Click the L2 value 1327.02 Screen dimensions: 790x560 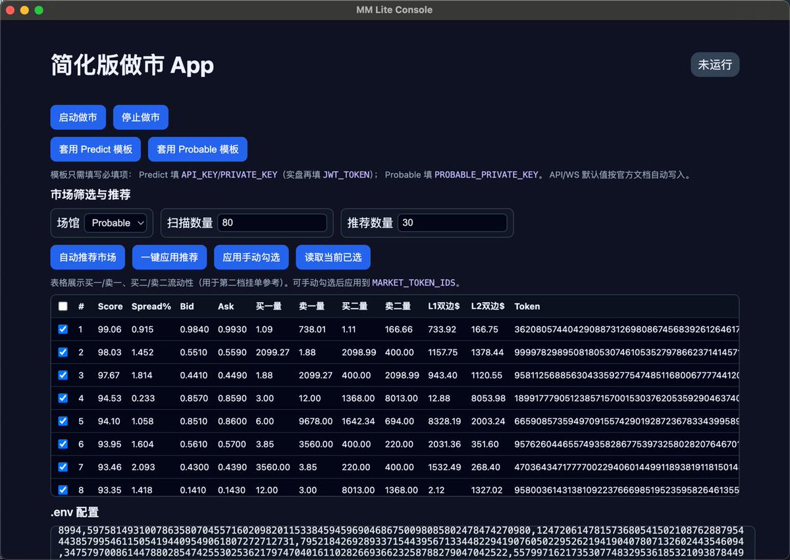[x=487, y=490]
